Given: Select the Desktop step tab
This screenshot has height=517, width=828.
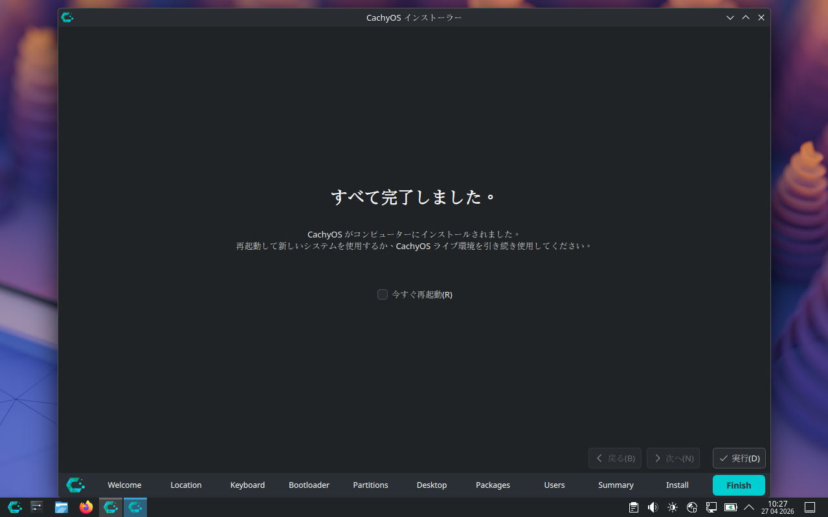Looking at the screenshot, I should [x=432, y=485].
